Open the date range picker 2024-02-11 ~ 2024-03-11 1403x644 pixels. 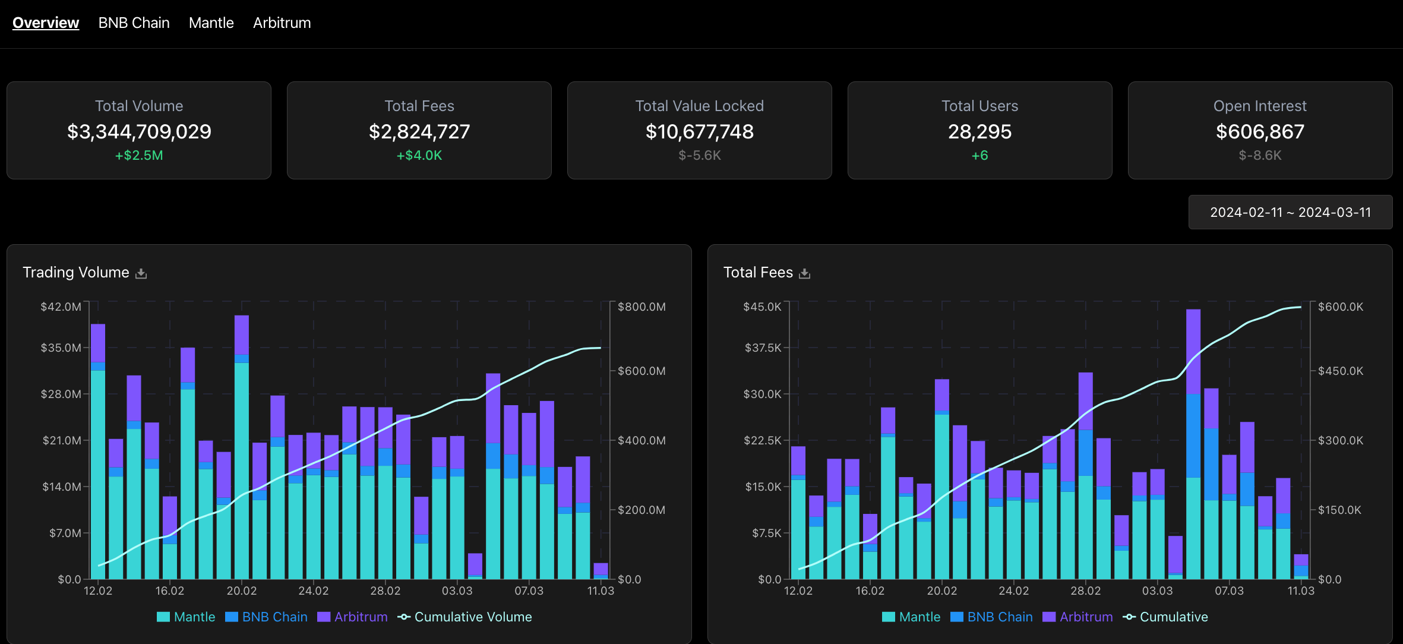tap(1290, 212)
